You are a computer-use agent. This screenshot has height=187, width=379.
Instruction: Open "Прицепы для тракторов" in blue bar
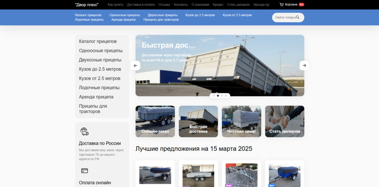click(x=161, y=20)
